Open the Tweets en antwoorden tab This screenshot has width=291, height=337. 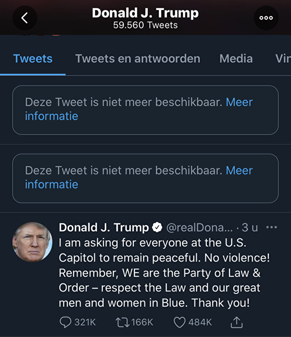tap(138, 59)
